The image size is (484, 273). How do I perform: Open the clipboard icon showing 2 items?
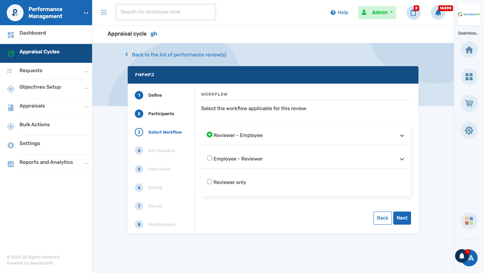click(413, 12)
